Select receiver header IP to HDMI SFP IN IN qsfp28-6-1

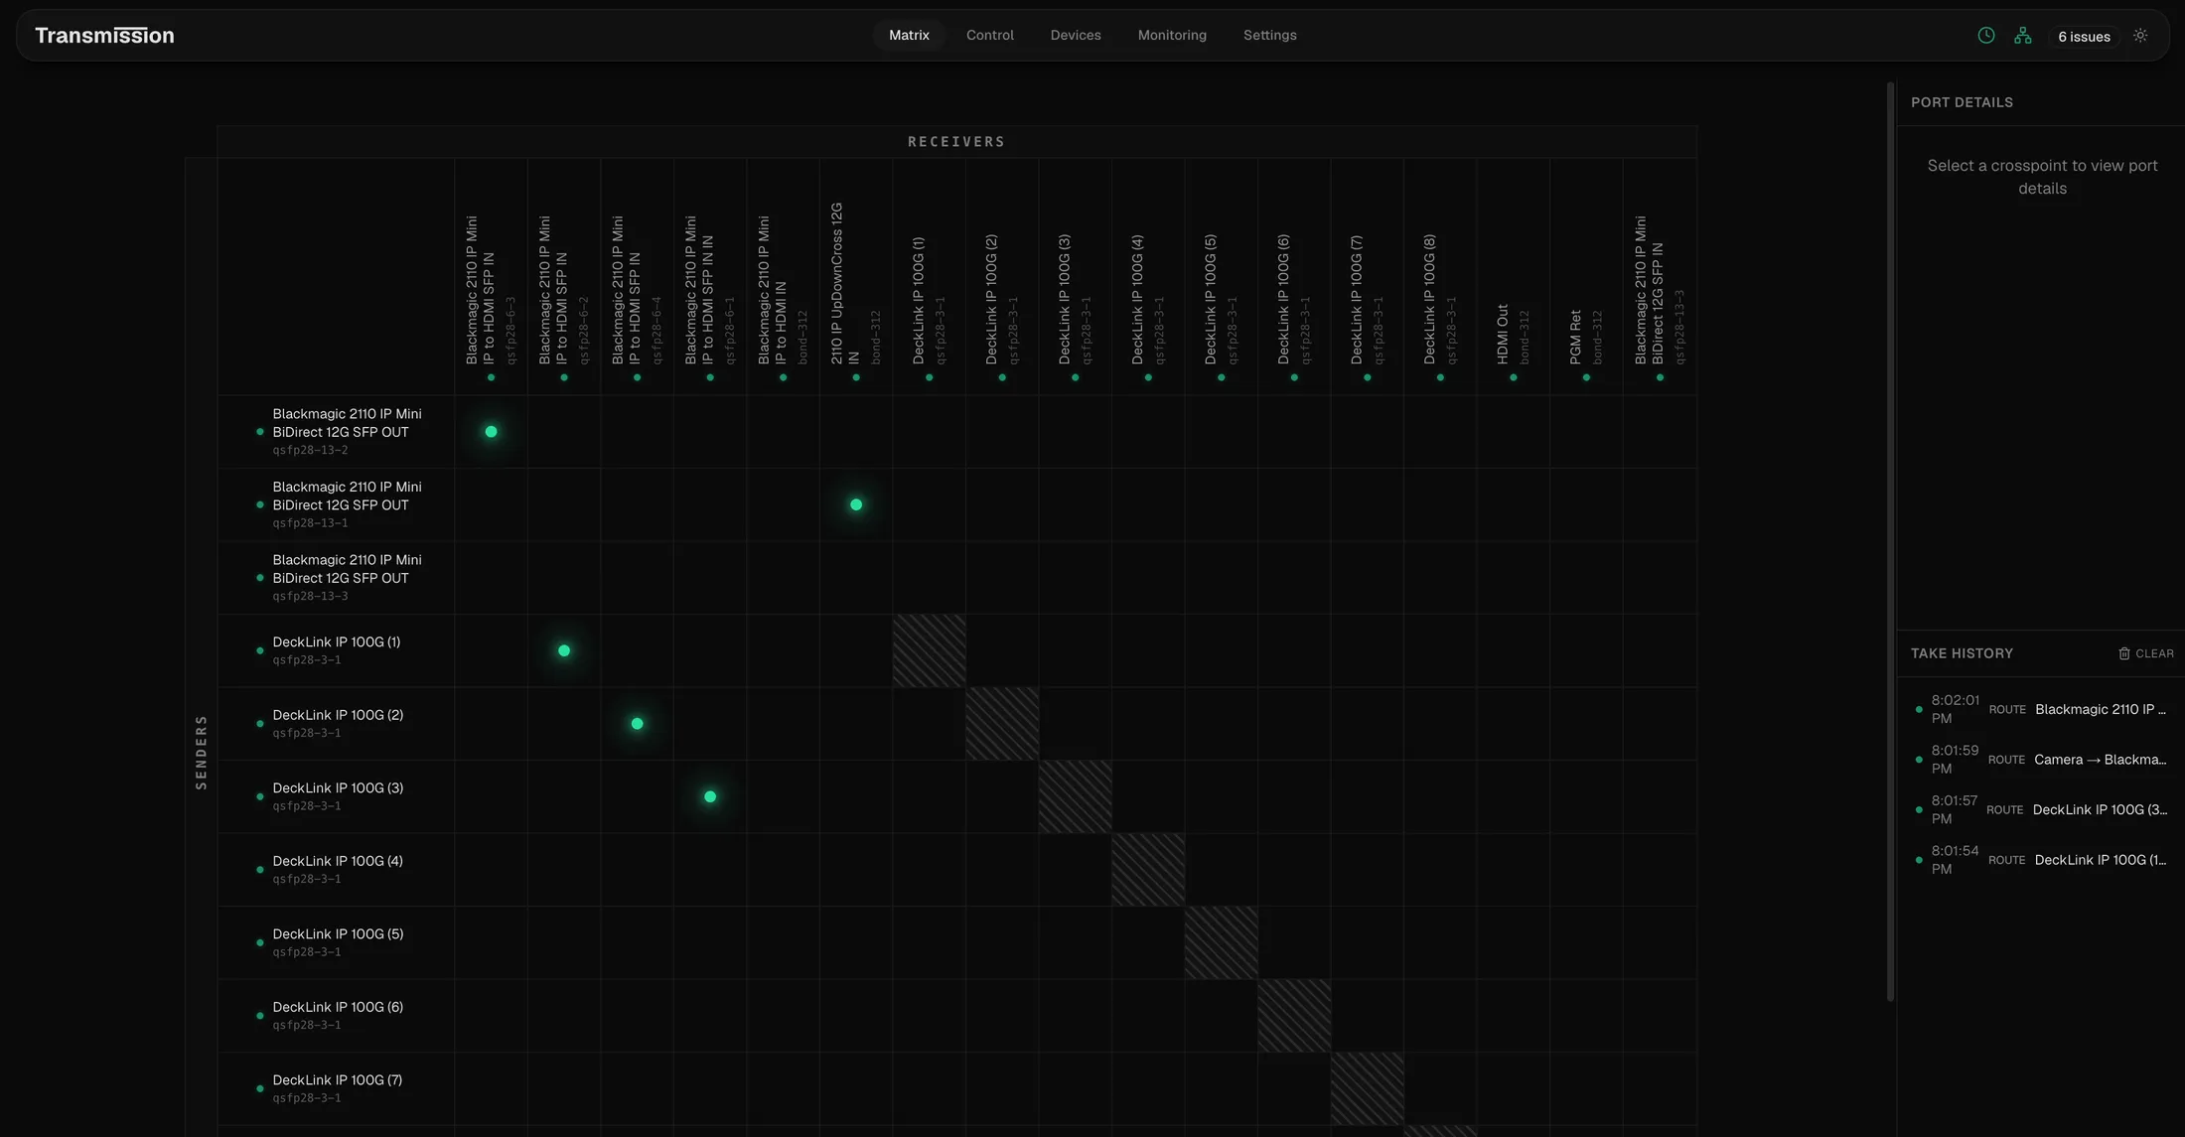(710, 278)
